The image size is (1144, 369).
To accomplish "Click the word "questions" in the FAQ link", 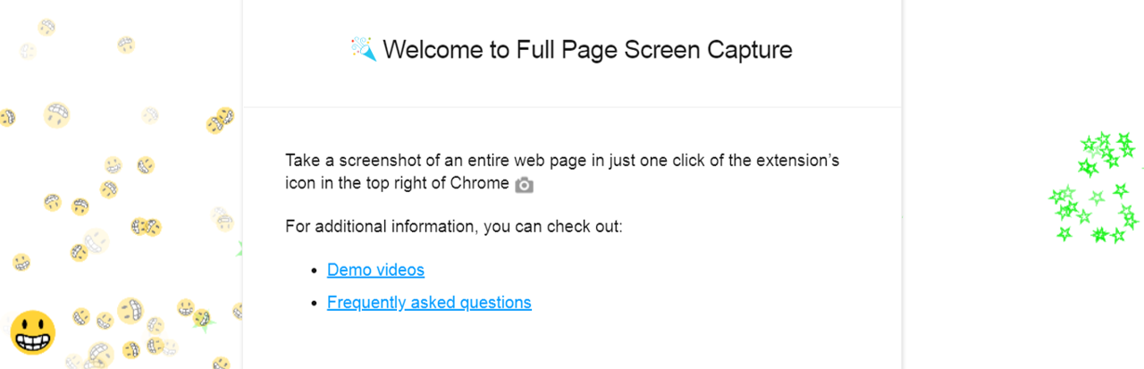I will click(495, 303).
